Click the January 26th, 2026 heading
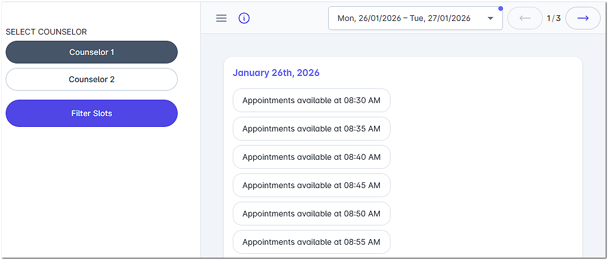The height and width of the screenshot is (260, 608). point(276,73)
